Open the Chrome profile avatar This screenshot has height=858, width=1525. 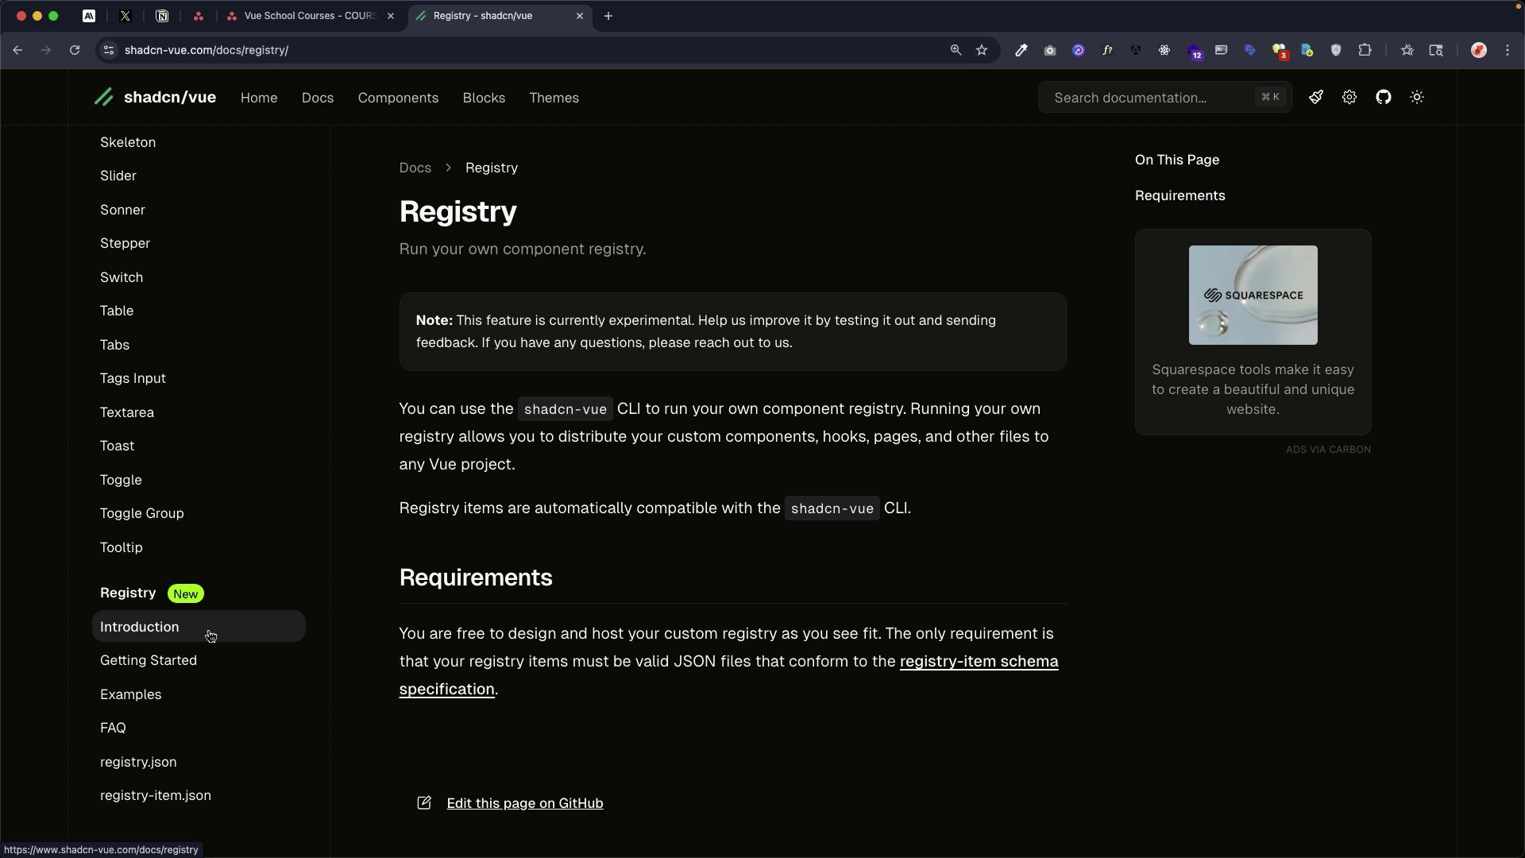coord(1479,50)
